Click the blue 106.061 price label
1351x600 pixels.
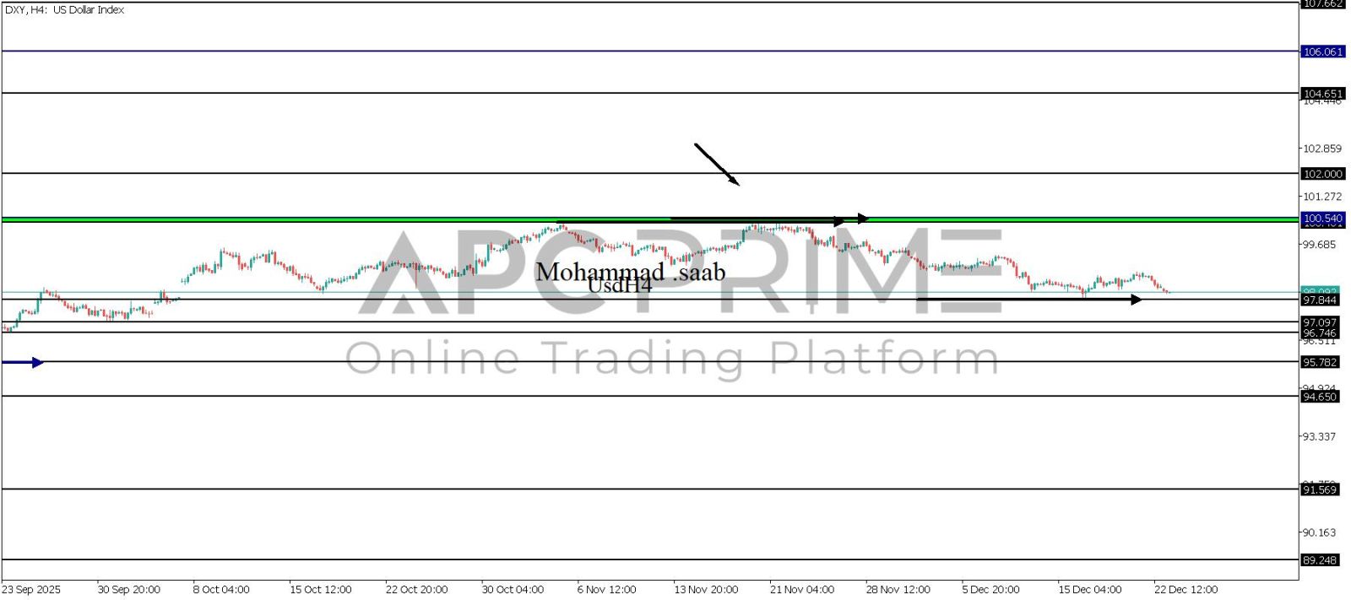coord(1322,51)
